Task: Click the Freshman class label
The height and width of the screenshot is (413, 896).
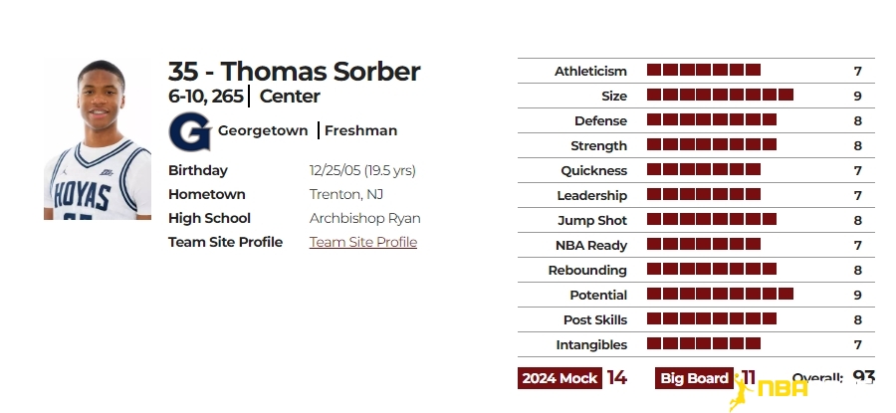Action: (x=360, y=130)
